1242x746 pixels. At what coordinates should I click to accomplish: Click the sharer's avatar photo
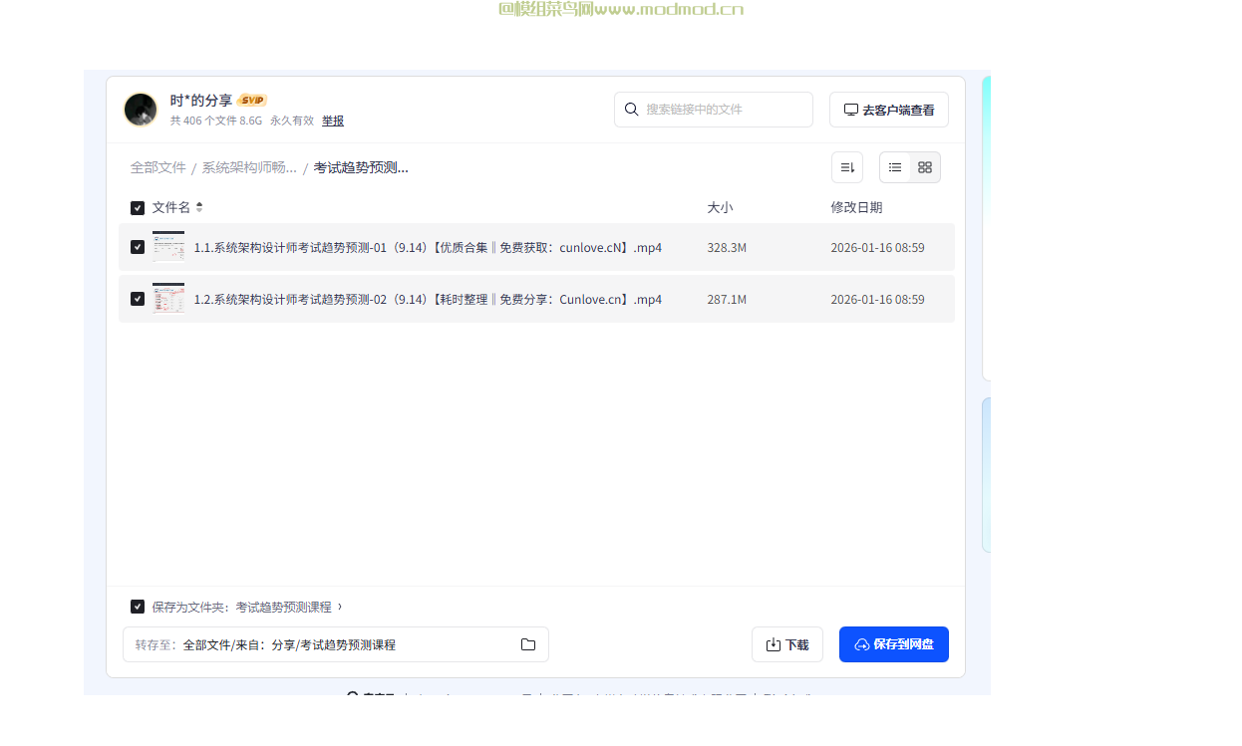[x=141, y=110]
